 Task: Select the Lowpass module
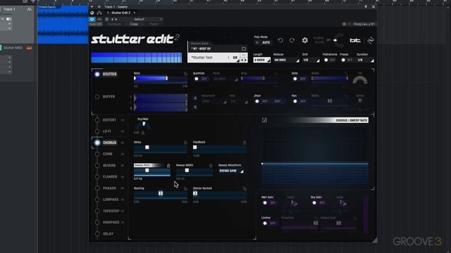[x=111, y=200]
